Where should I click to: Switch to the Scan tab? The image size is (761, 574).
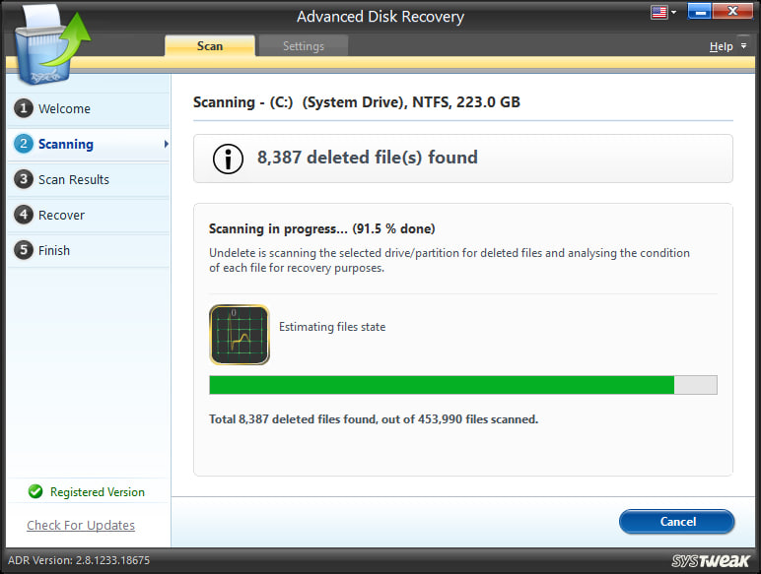210,46
